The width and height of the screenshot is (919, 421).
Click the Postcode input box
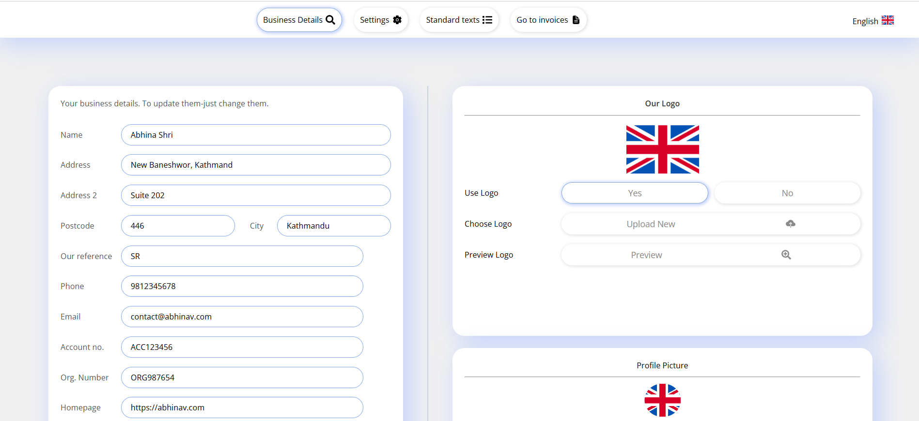point(178,226)
